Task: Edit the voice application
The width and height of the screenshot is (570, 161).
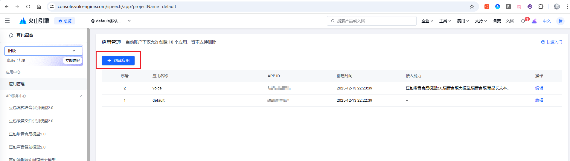Action: point(539,88)
